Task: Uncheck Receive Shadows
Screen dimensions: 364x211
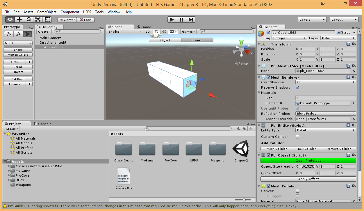Action: coord(297,87)
